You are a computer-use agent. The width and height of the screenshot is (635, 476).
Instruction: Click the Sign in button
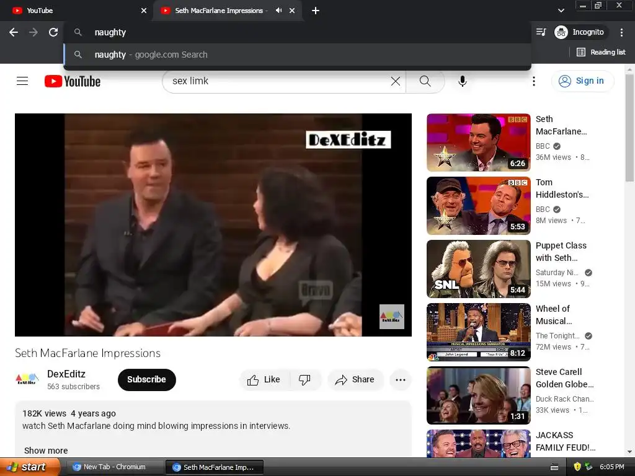(582, 81)
